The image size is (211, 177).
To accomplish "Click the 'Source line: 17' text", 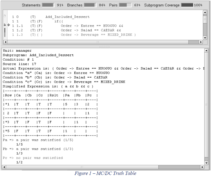I will 19,64.
